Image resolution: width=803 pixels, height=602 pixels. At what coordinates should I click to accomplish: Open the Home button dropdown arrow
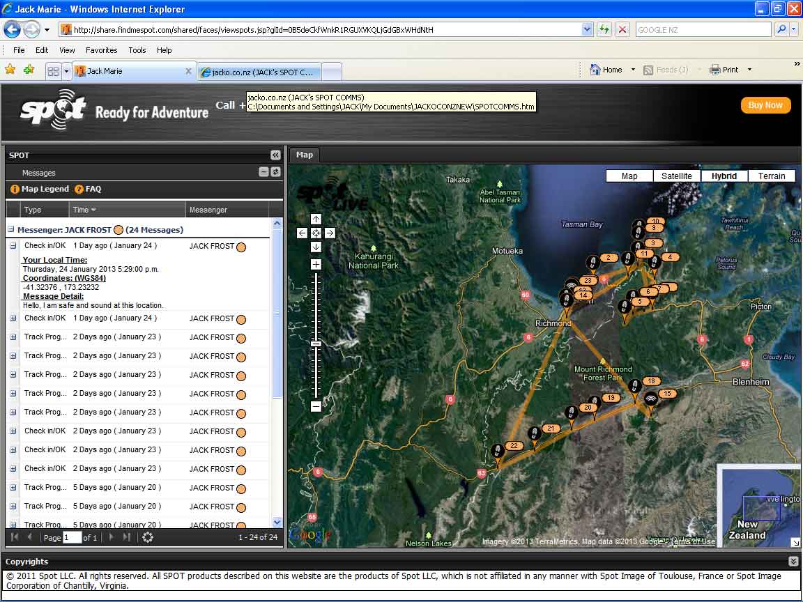coord(633,70)
